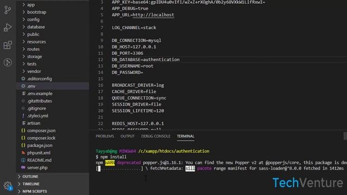Click the composer.json braces icon
The height and width of the screenshot is (195, 347).
(23, 131)
